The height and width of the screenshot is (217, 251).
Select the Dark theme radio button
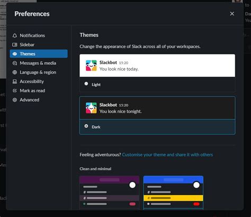click(x=86, y=126)
